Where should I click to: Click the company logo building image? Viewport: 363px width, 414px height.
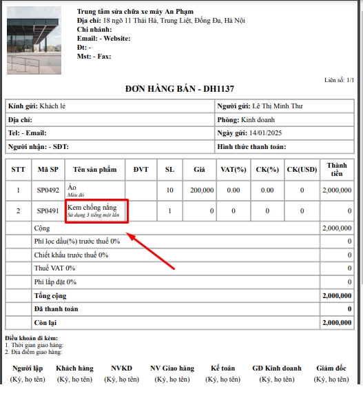tap(34, 40)
